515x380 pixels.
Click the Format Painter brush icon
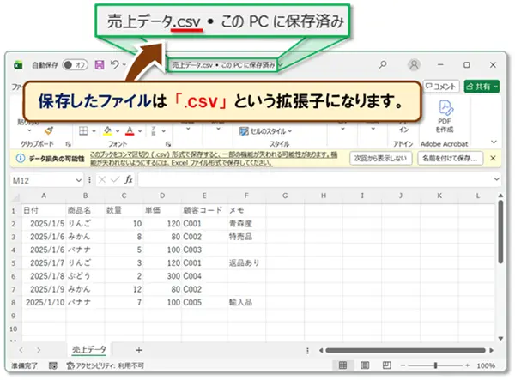point(49,131)
